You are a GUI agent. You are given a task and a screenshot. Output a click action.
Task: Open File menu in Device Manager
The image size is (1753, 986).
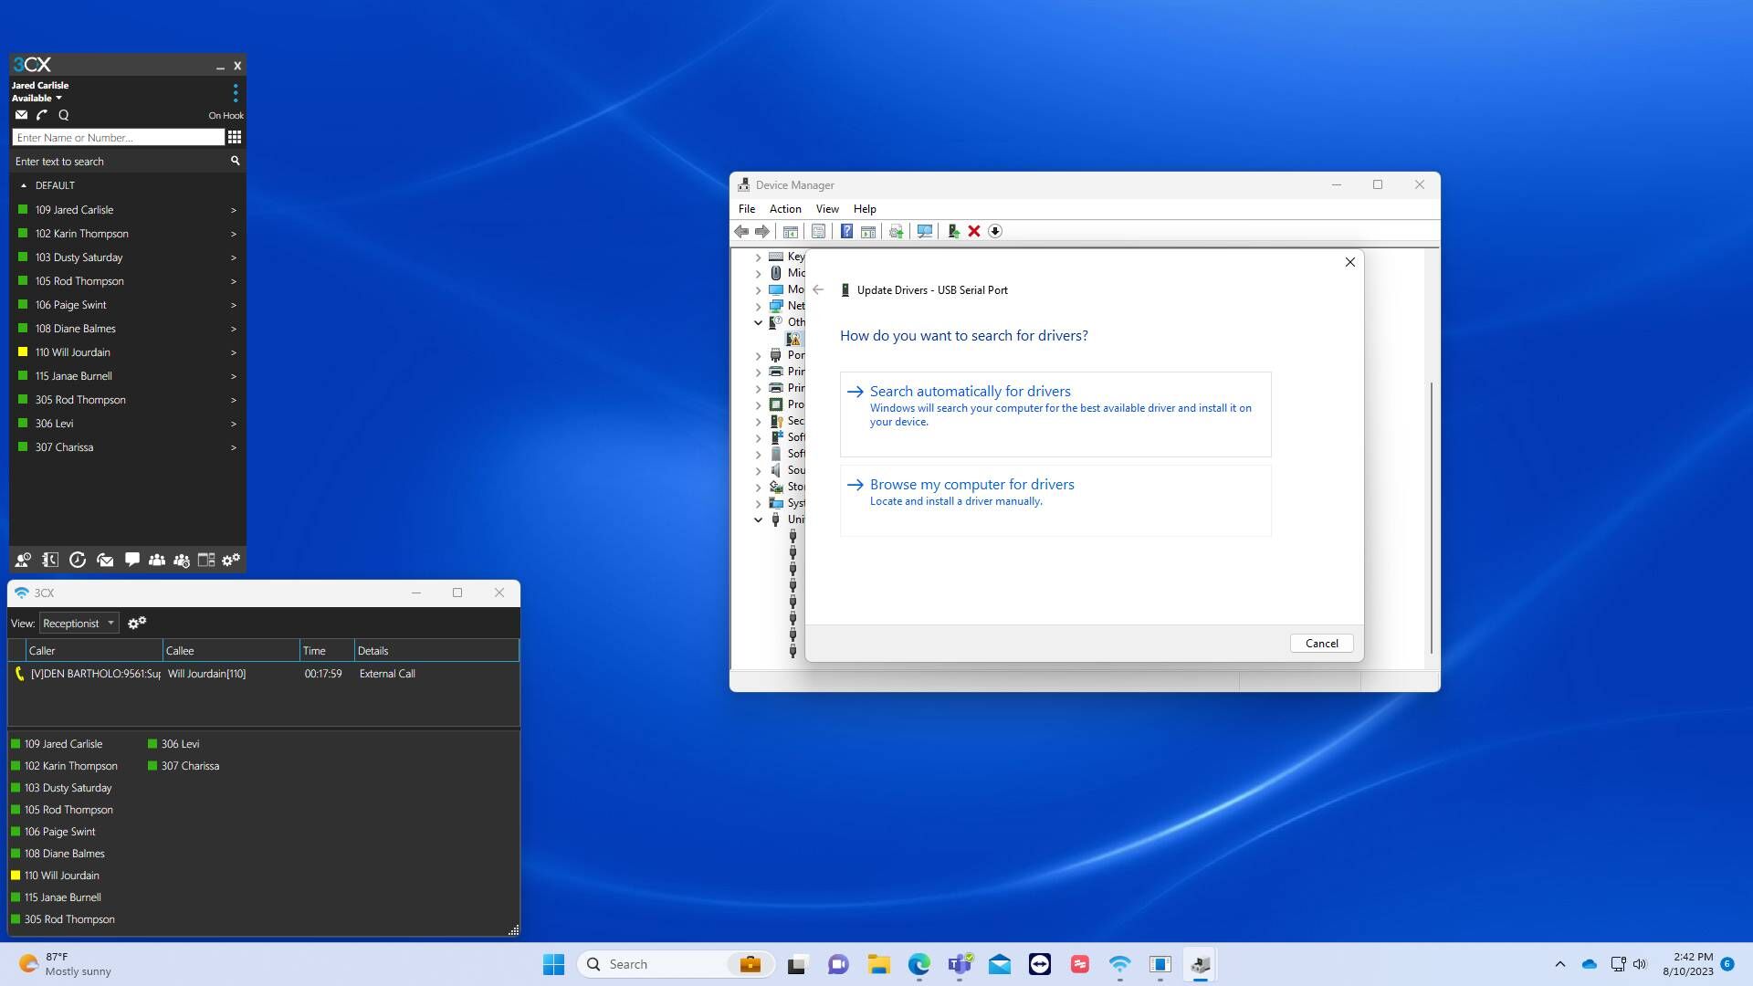[x=747, y=209]
